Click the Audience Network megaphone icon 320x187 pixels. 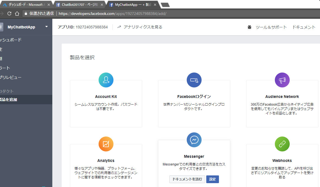pyautogui.click(x=282, y=80)
